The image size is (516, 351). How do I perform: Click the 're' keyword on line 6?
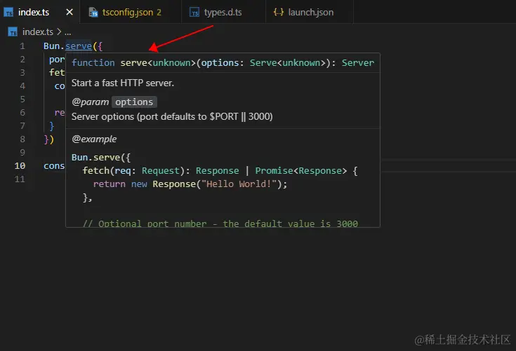pos(60,113)
